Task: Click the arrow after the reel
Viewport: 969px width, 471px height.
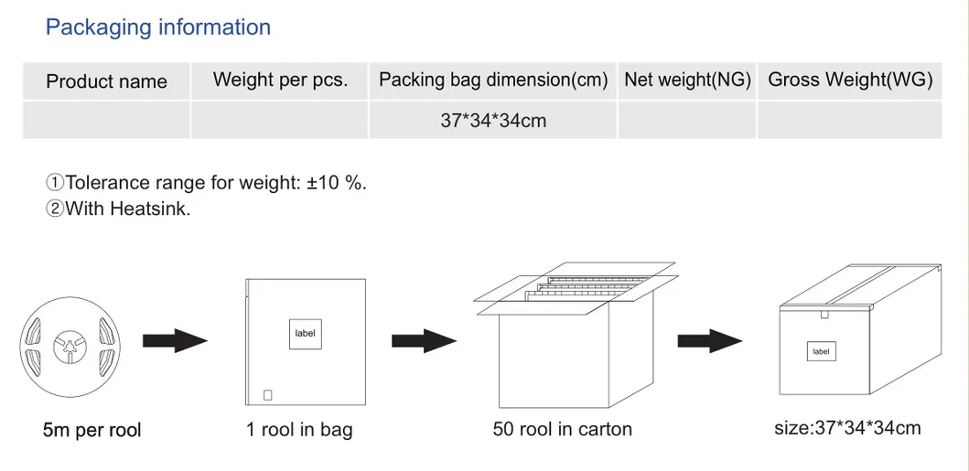Action: point(174,341)
